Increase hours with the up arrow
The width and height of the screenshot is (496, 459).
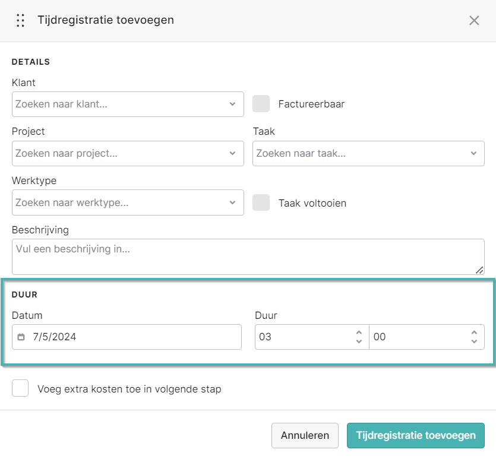359,333
